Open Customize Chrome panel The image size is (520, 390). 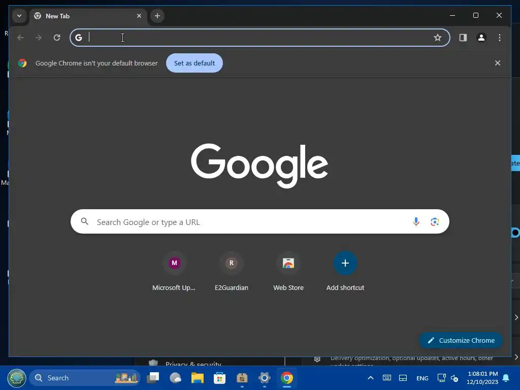click(x=461, y=340)
